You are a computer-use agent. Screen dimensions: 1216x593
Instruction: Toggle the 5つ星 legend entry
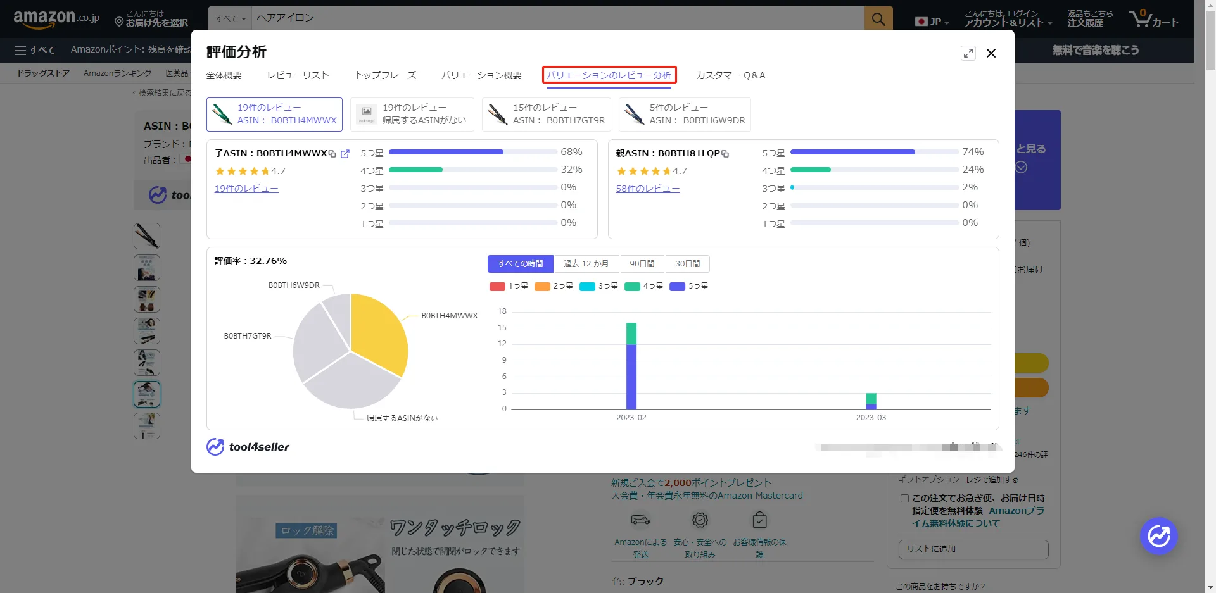(689, 286)
